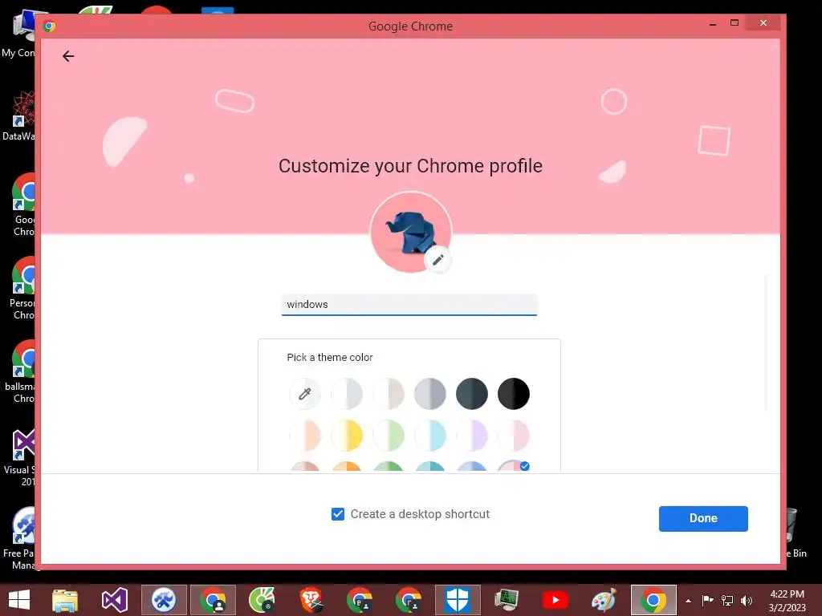Click the taskbar clock showing 4:22 PM
This screenshot has width=822, height=616.
tap(787, 601)
